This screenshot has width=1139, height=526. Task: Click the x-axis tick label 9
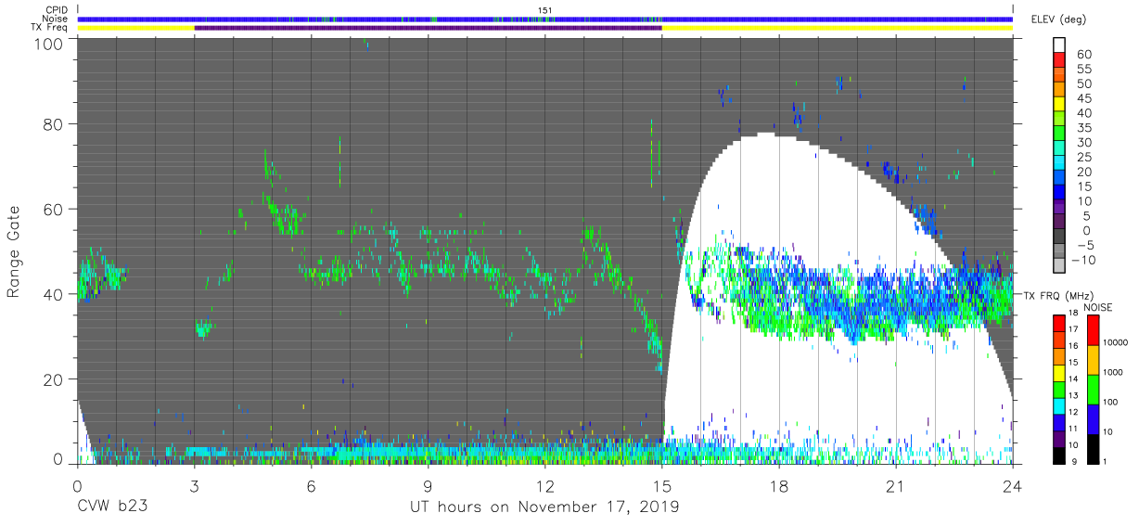pyautogui.click(x=428, y=484)
